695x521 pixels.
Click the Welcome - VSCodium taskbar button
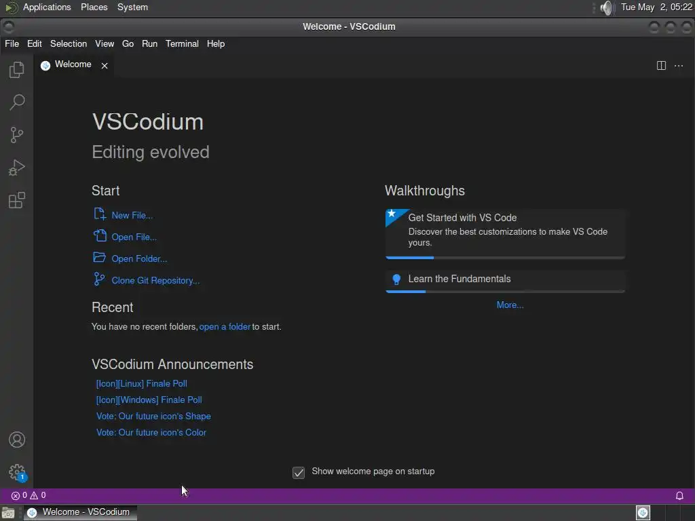pyautogui.click(x=80, y=513)
